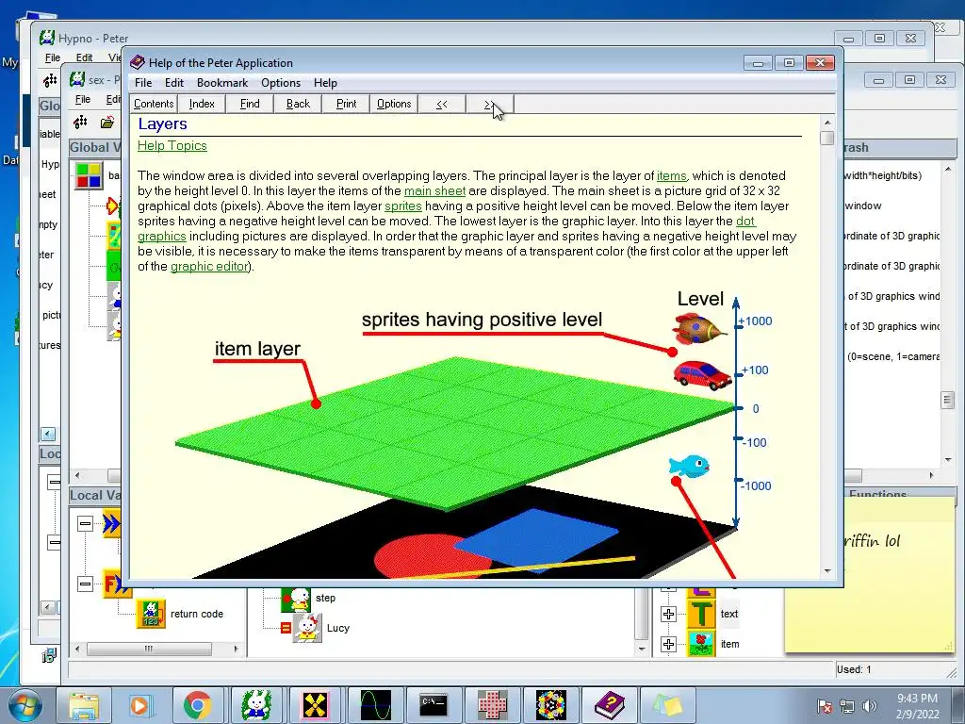
Task: Click the red cross pattern taskbar icon
Action: pos(492,705)
